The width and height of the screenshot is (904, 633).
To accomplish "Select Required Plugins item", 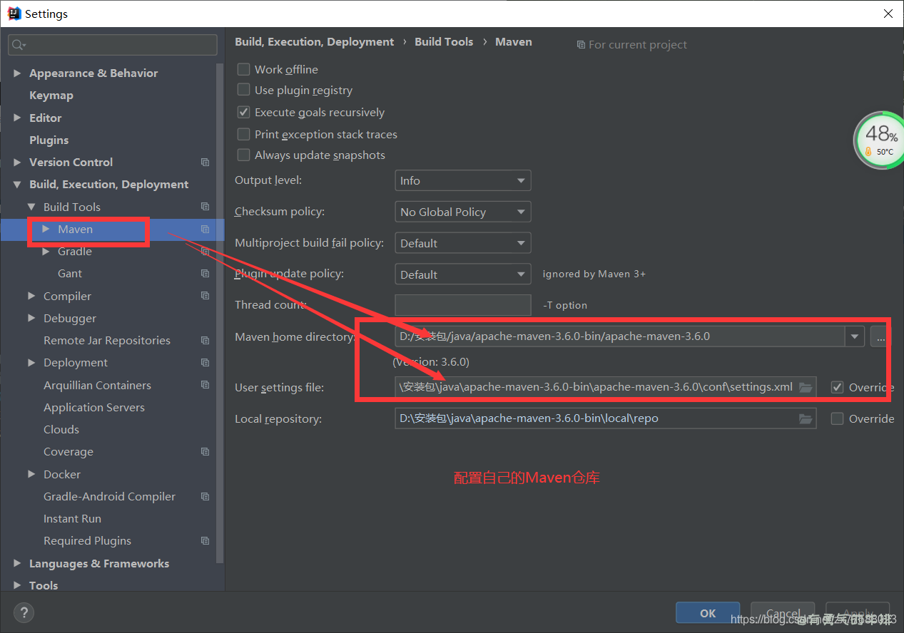I will coord(87,541).
